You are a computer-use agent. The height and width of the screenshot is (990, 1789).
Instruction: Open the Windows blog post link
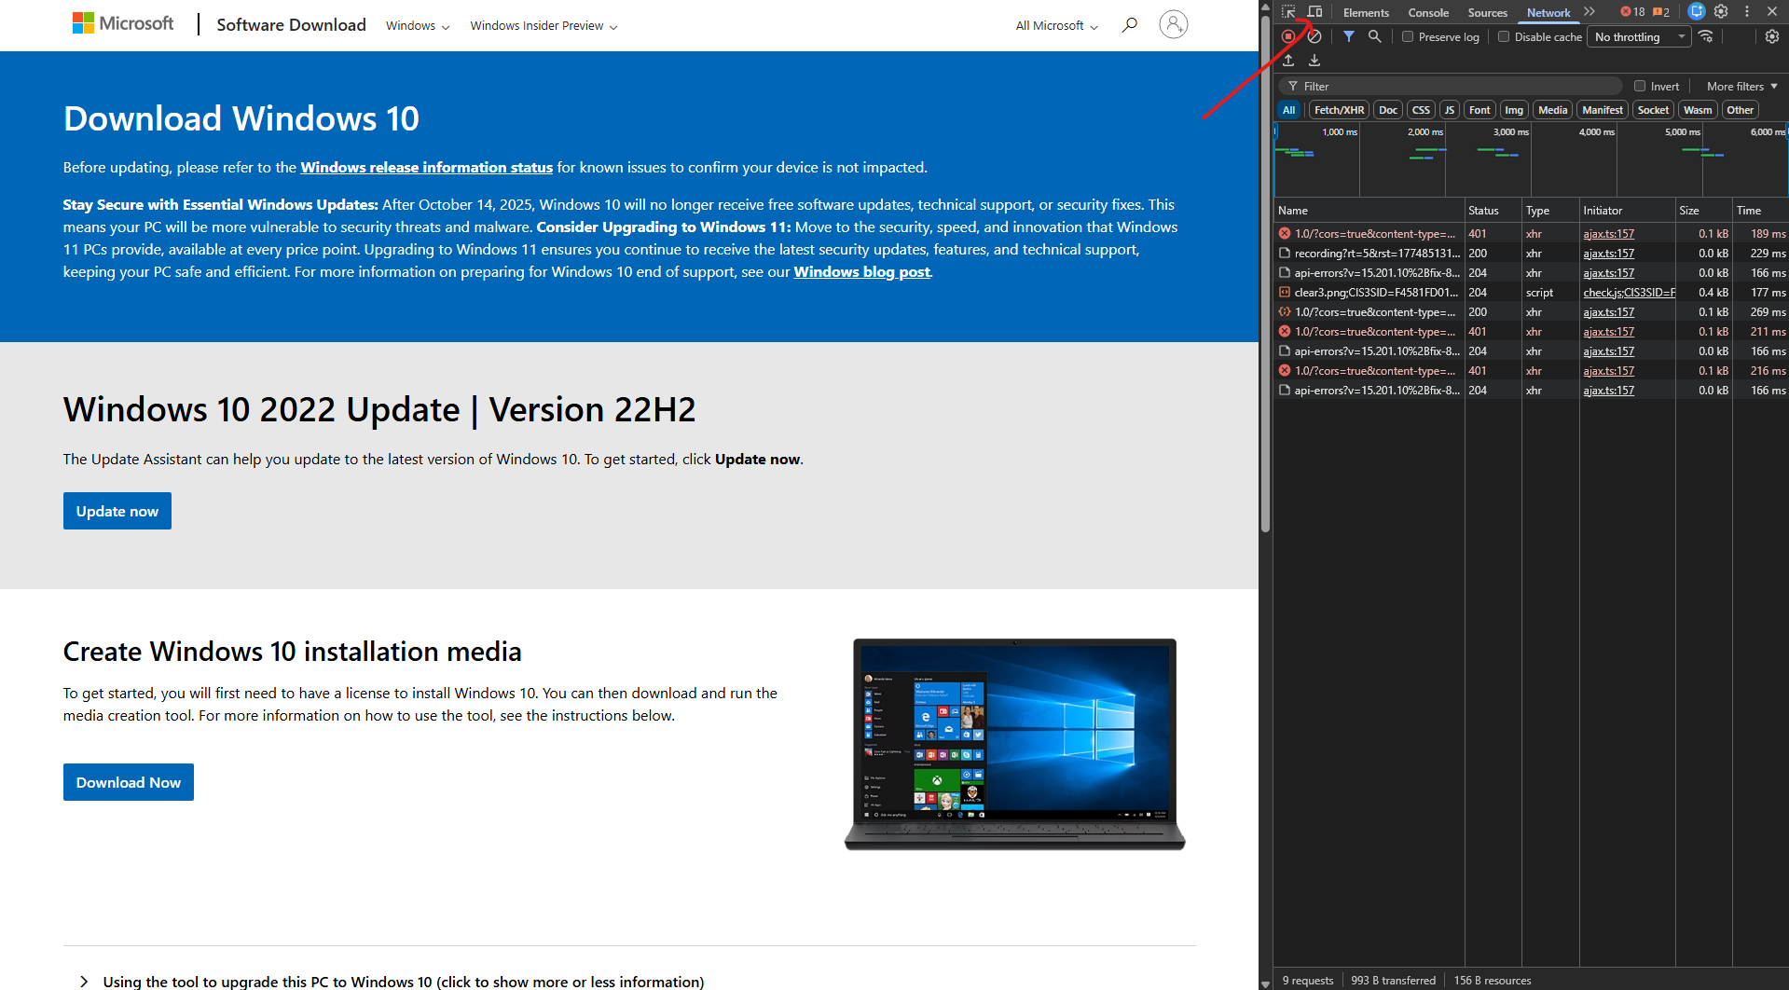[862, 272]
